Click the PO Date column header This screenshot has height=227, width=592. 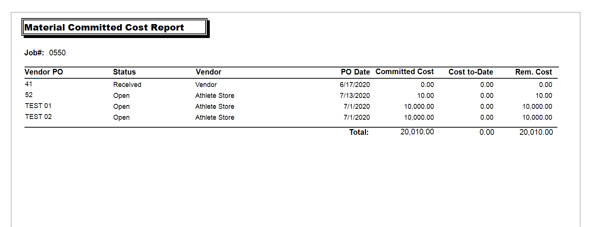coord(355,72)
